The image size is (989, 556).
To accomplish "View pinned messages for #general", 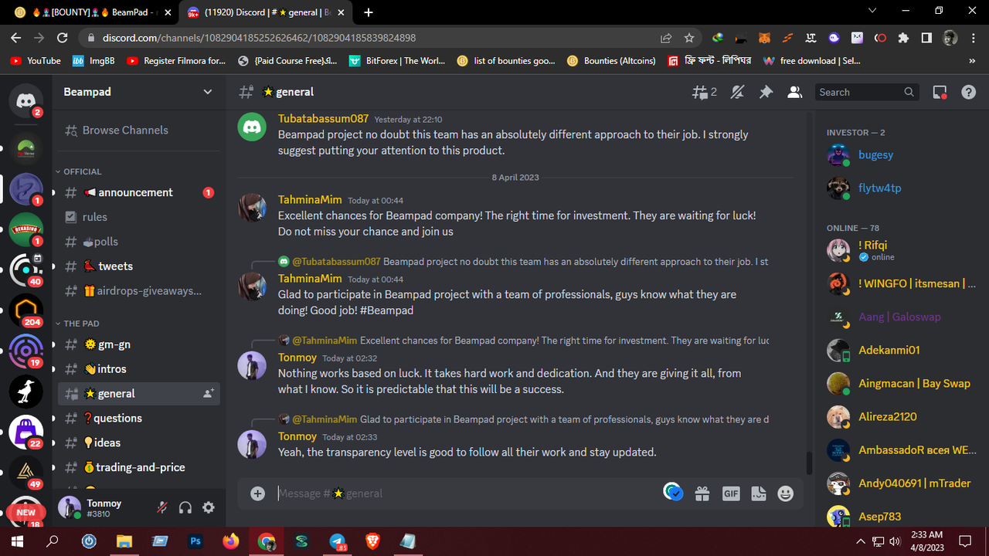I will [x=766, y=92].
